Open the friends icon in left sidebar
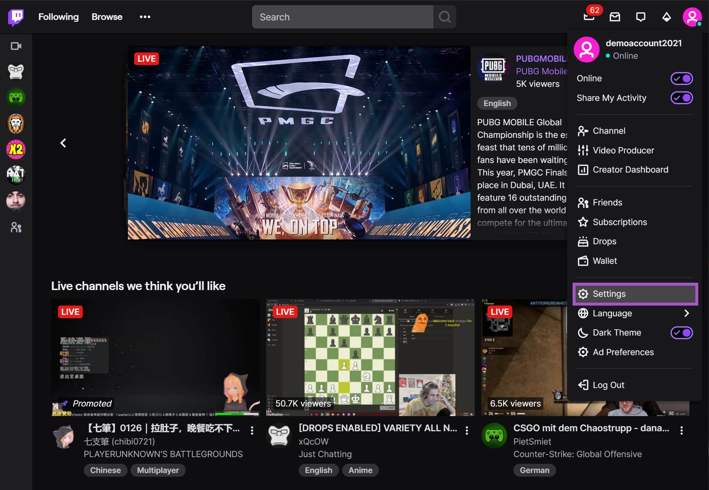 click(x=16, y=227)
